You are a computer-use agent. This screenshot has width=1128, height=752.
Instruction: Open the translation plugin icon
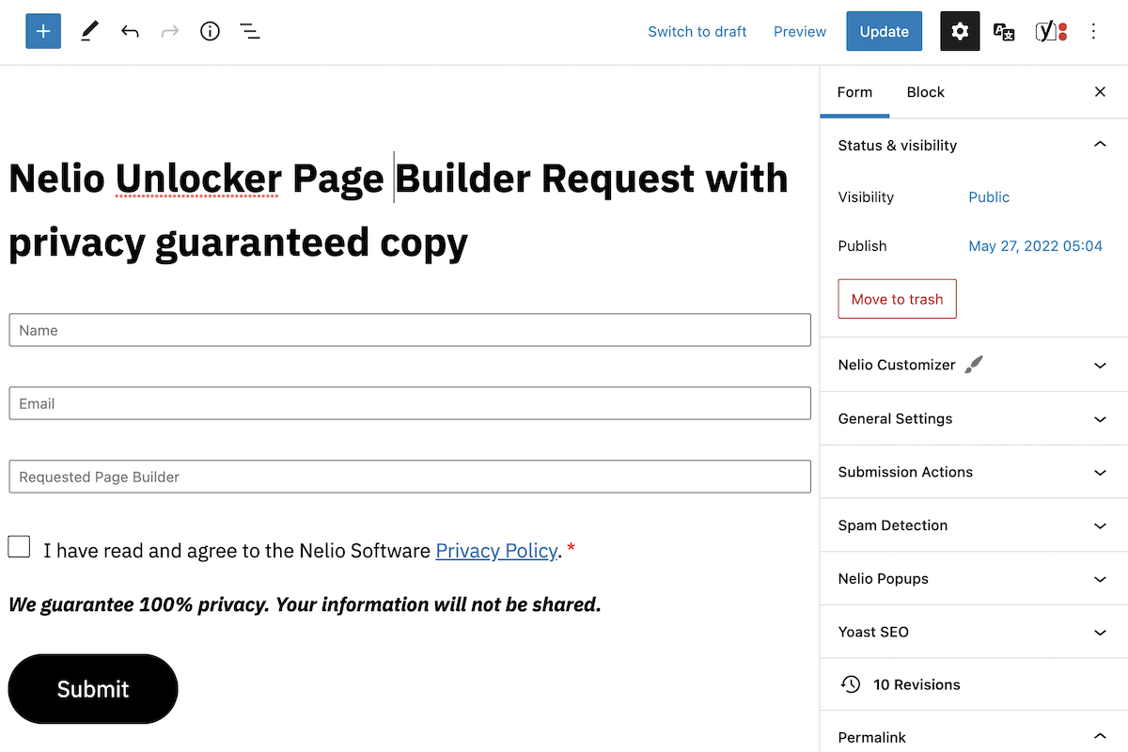[x=1004, y=31]
